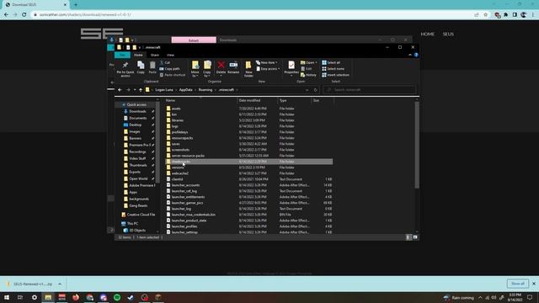The image size is (539, 303).
Task: Open the File tab
Action: click(x=122, y=55)
